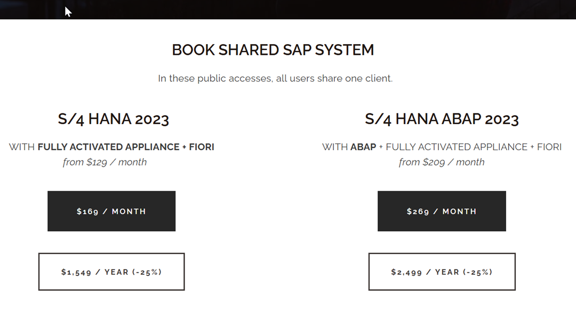Choose the $2,499 / YEAR (-25%) button
The width and height of the screenshot is (576, 310).
click(442, 272)
